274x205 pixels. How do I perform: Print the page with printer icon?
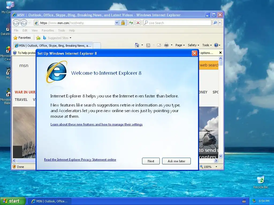[x=166, y=45]
